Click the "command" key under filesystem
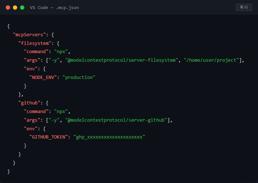 [36, 52]
